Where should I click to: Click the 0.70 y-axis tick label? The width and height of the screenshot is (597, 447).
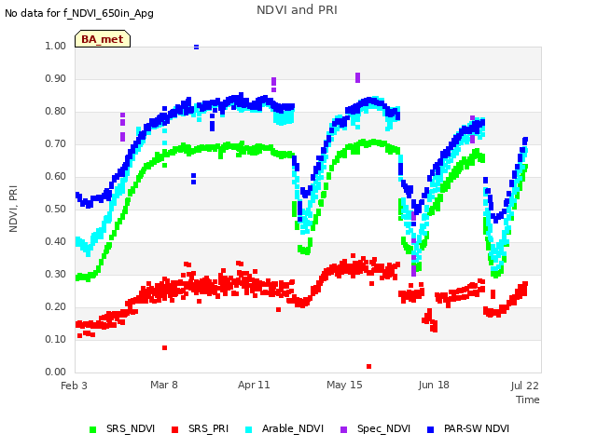coord(56,144)
